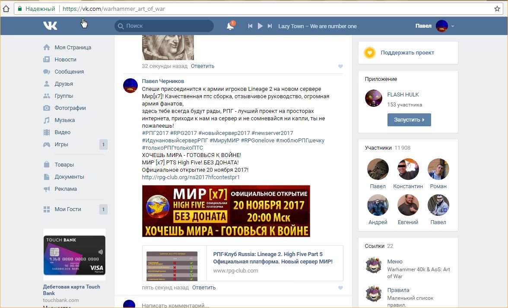This screenshot has height=308, width=508.
Task: Open rpg-club.org/ns2017hfcontestpr1 link
Action: (x=191, y=177)
